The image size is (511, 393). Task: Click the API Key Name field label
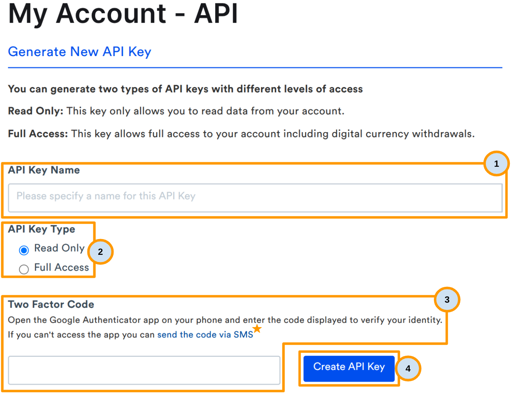(x=44, y=170)
